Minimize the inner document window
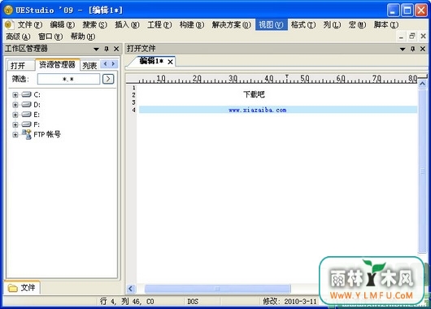This screenshot has width=431, height=309. tap(401, 37)
